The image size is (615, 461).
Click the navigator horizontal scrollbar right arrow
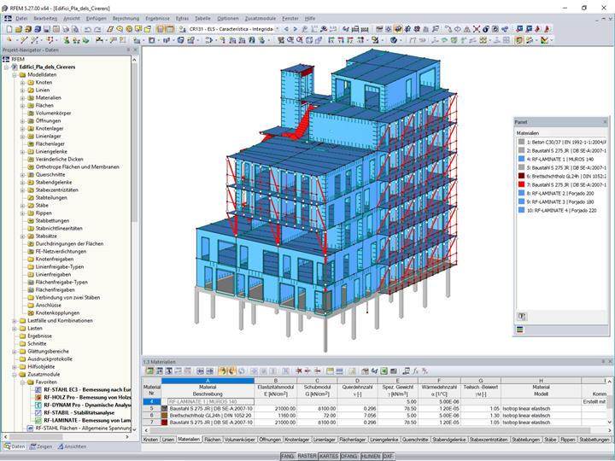(x=127, y=436)
